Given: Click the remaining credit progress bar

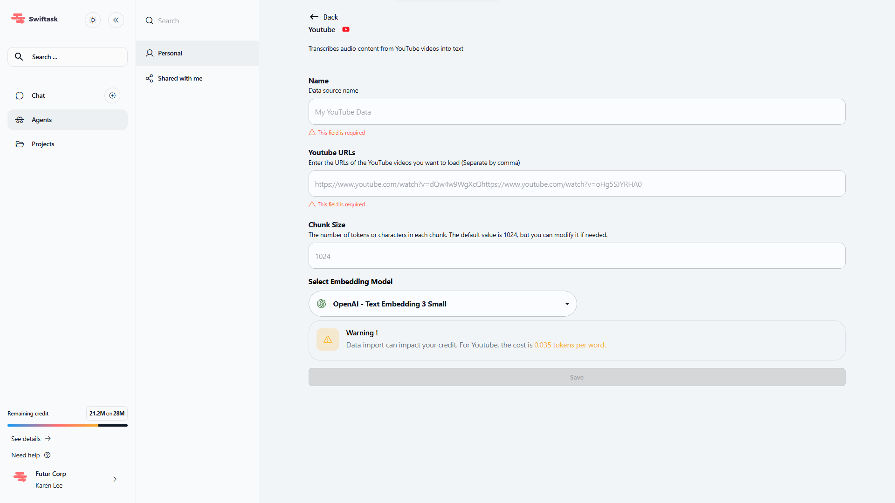Looking at the screenshot, I should 67,425.
